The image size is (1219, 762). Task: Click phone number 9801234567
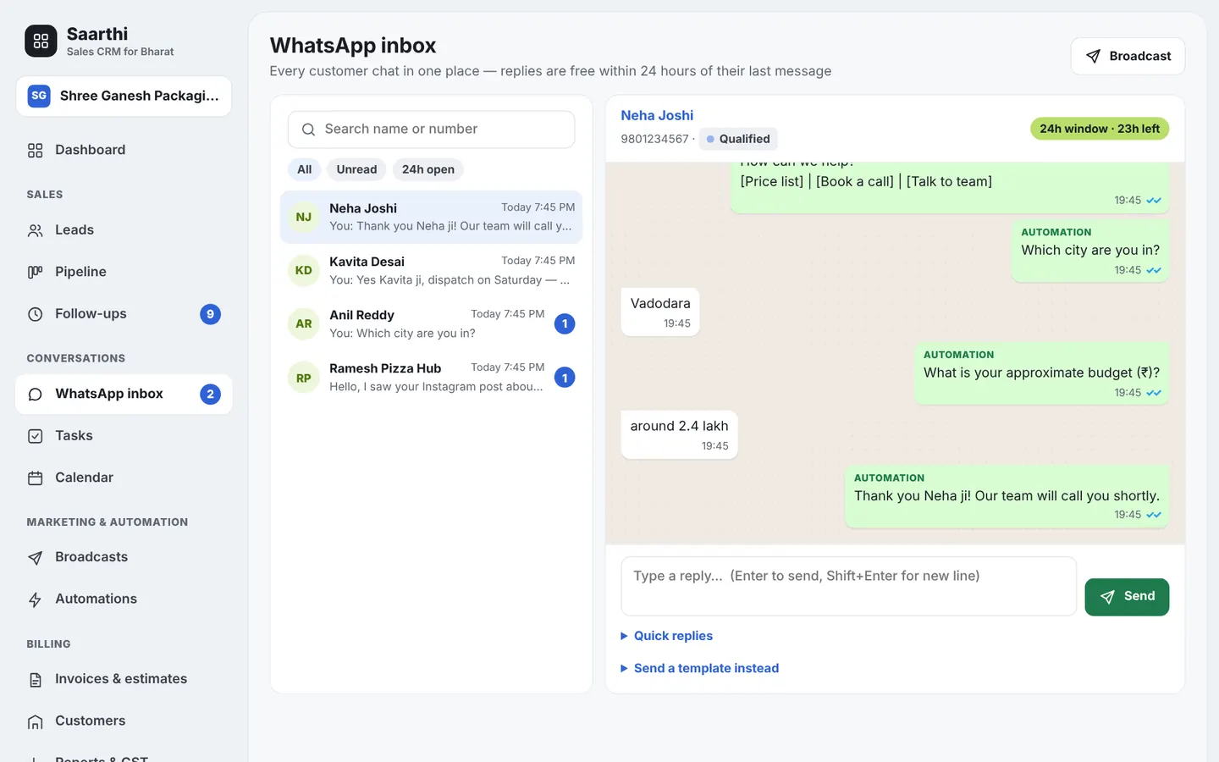pyautogui.click(x=654, y=139)
